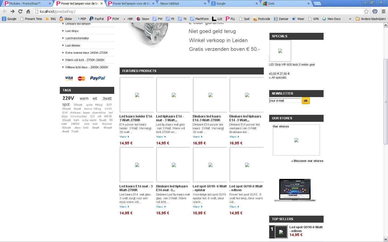Open the ING bookmark
Viewport: 388px width, 242px height.
coord(51,19)
